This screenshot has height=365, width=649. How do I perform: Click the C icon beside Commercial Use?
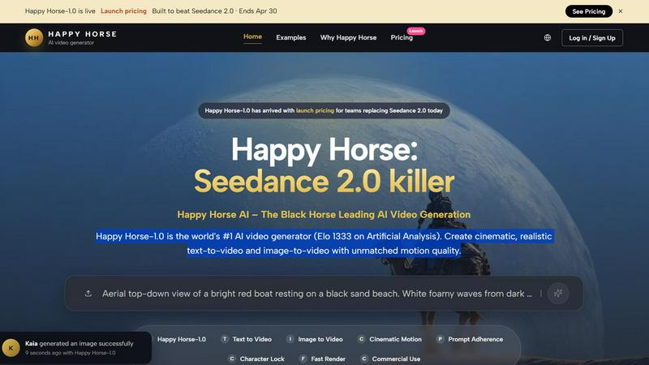tap(363, 359)
